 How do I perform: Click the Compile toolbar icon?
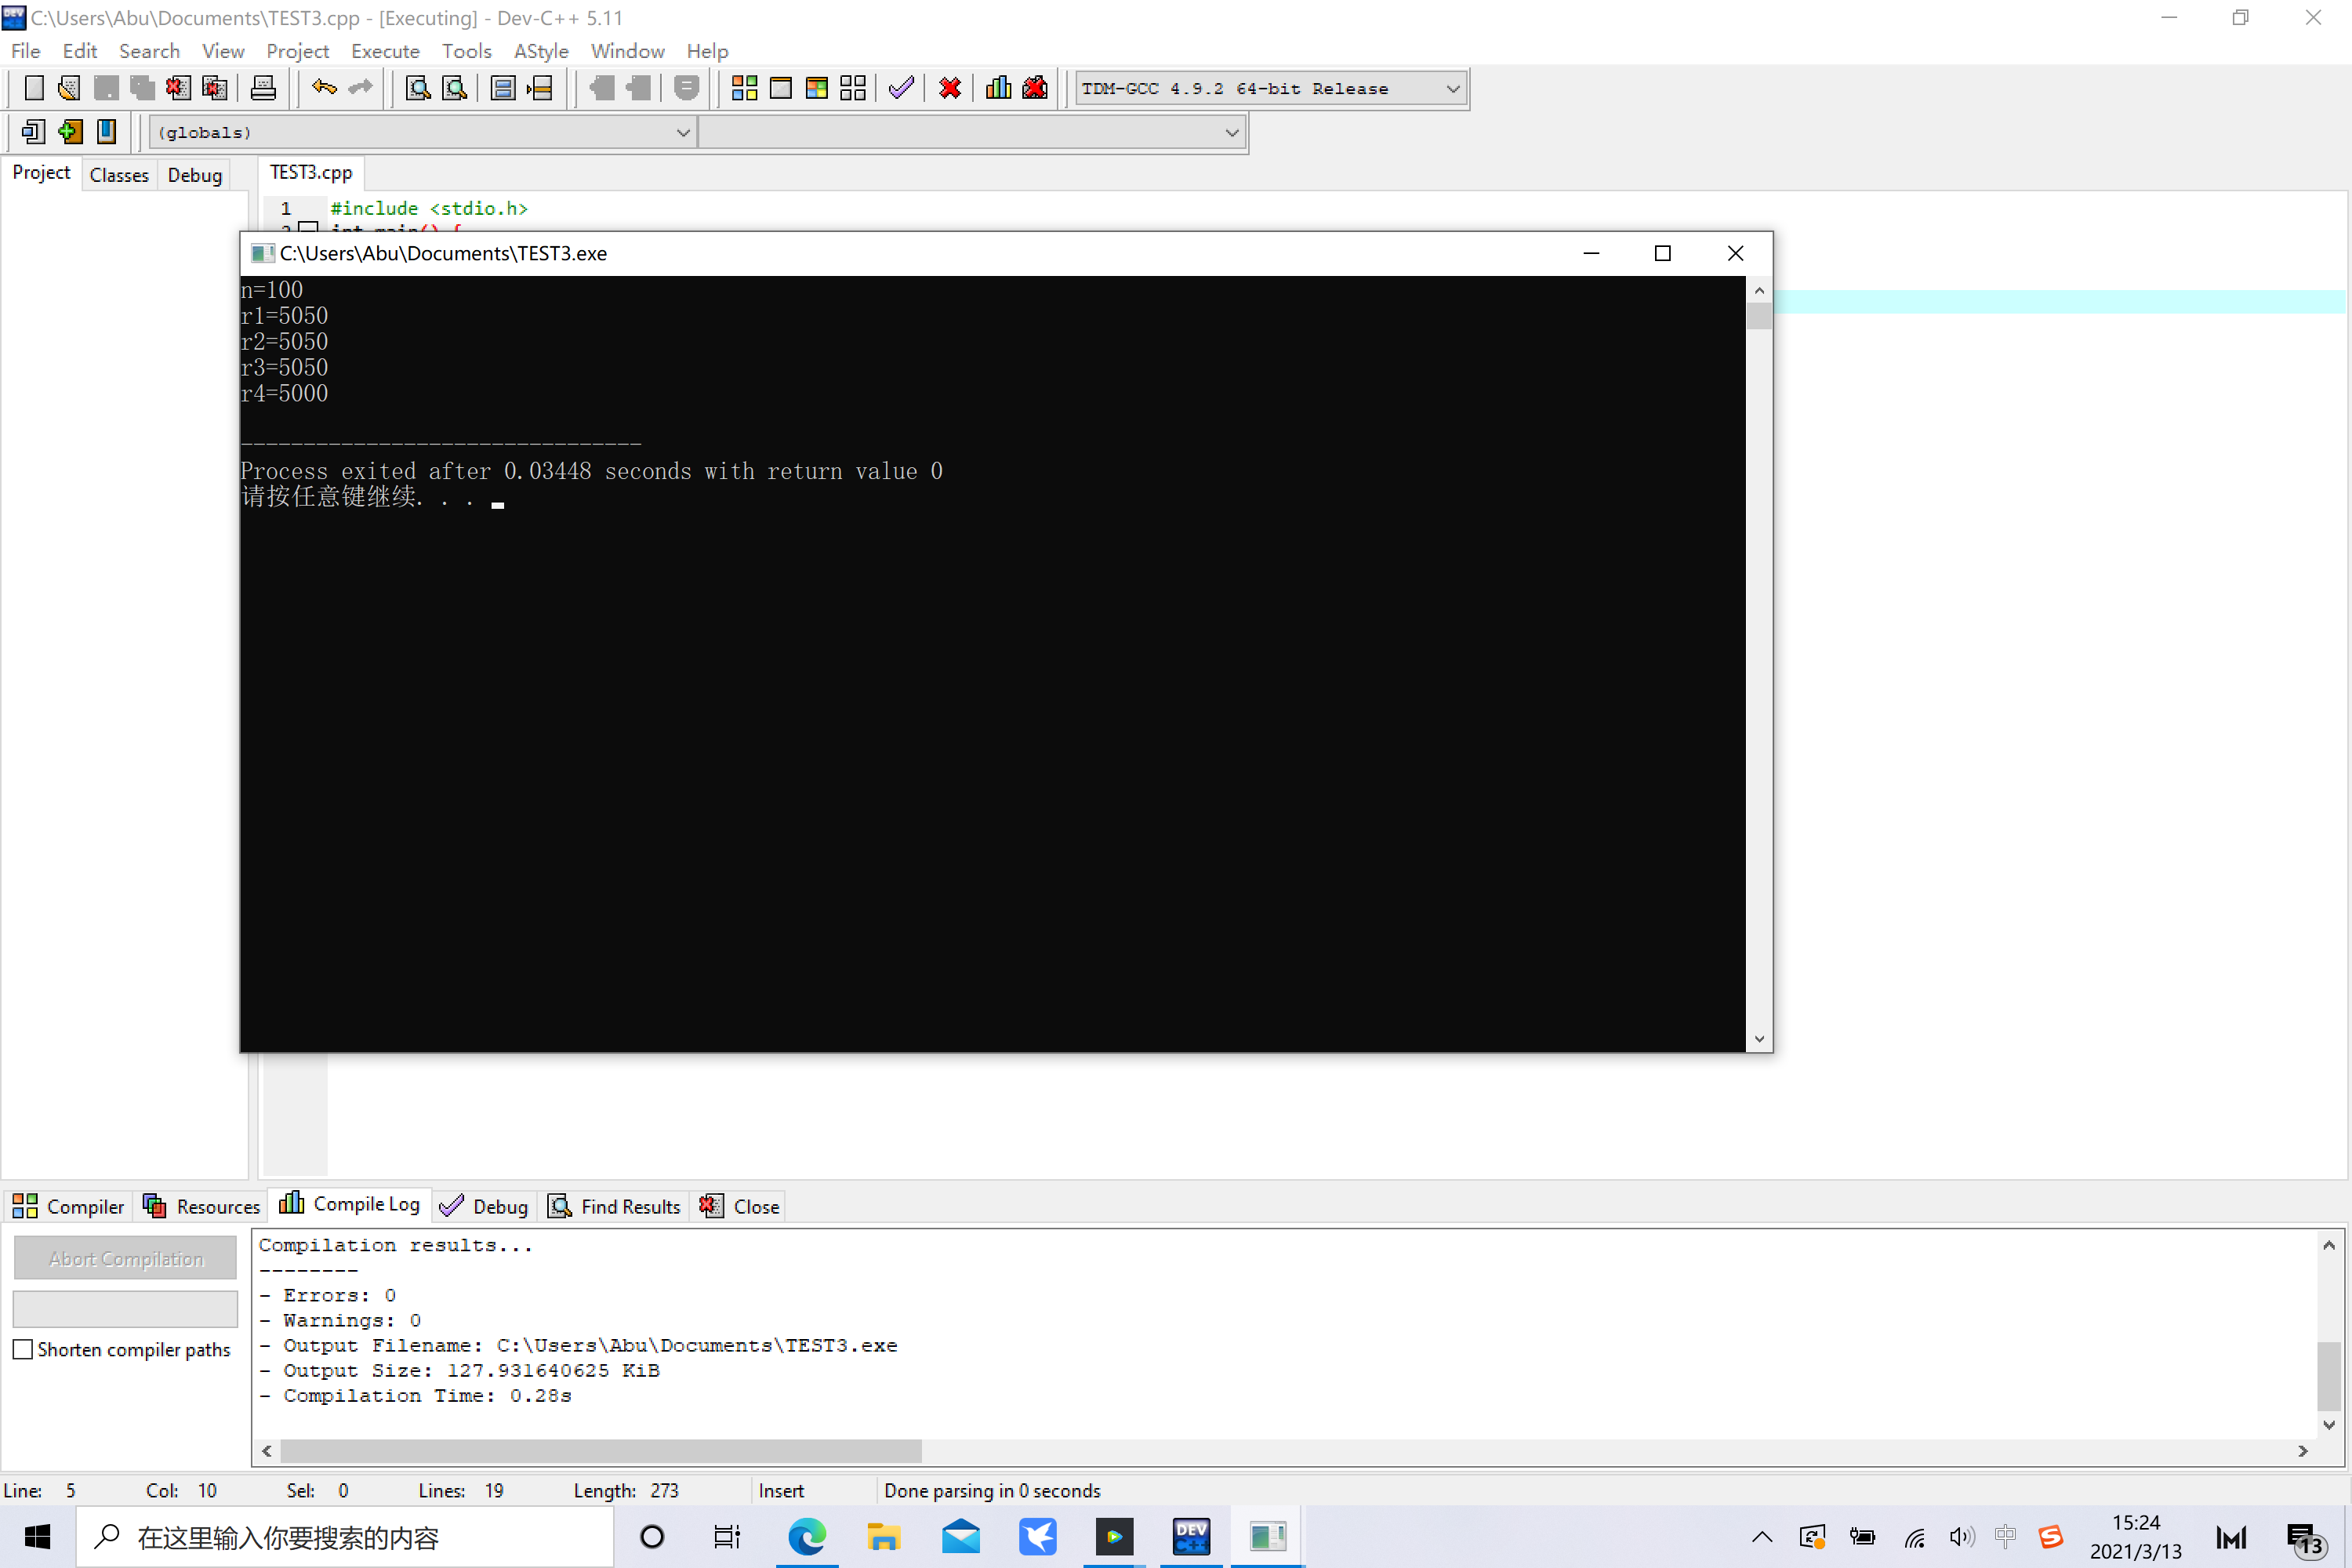click(x=744, y=88)
